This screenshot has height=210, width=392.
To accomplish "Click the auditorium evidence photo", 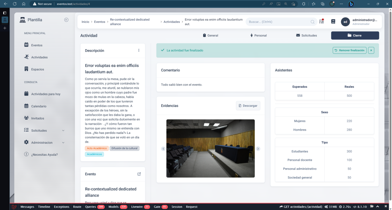I will click(x=210, y=148).
